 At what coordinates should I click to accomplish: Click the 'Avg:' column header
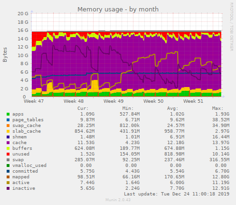pyautogui.click(x=173, y=108)
